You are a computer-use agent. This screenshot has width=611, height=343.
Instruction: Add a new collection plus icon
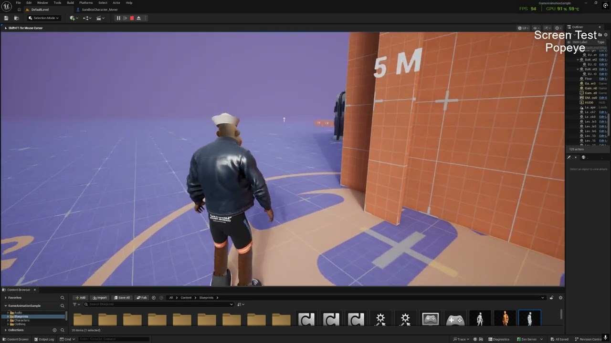(x=54, y=330)
